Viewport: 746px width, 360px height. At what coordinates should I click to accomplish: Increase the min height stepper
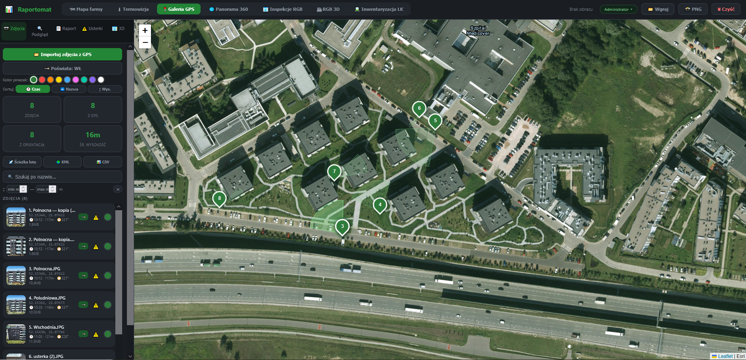[23, 187]
